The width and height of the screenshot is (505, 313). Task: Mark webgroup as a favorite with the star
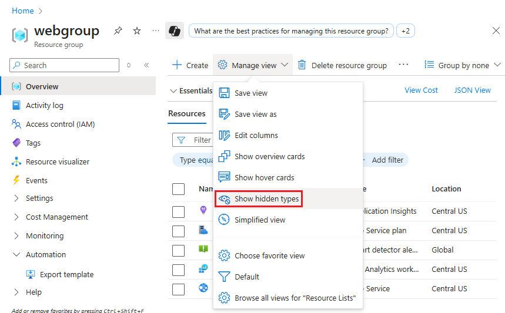click(137, 31)
